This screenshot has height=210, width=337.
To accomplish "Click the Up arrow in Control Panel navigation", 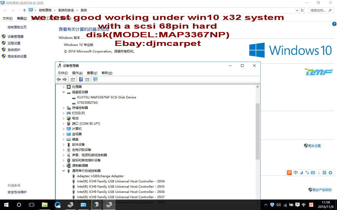I will (x=24, y=10).
